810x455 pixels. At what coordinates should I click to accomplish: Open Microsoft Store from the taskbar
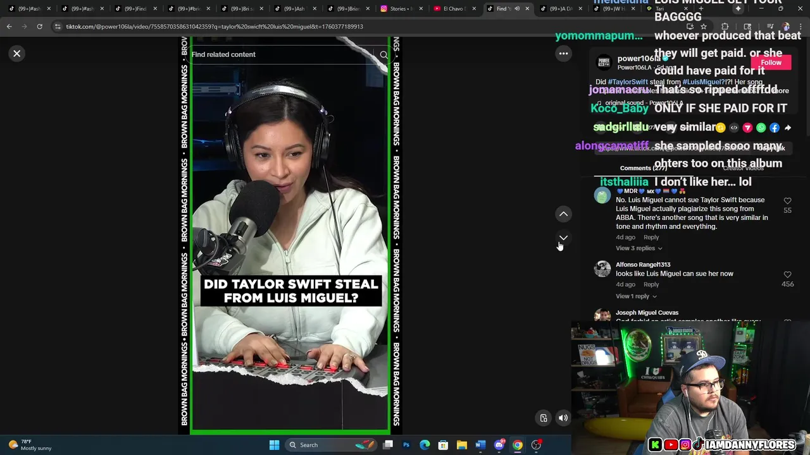pyautogui.click(x=443, y=445)
